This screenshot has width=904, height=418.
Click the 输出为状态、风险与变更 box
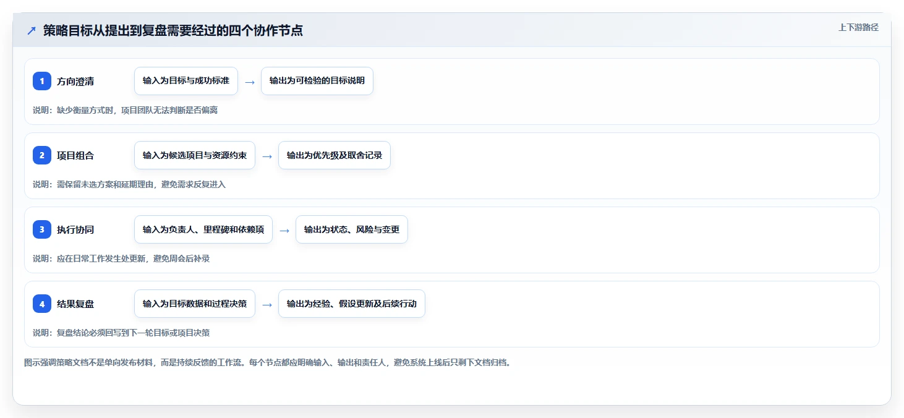click(x=352, y=229)
